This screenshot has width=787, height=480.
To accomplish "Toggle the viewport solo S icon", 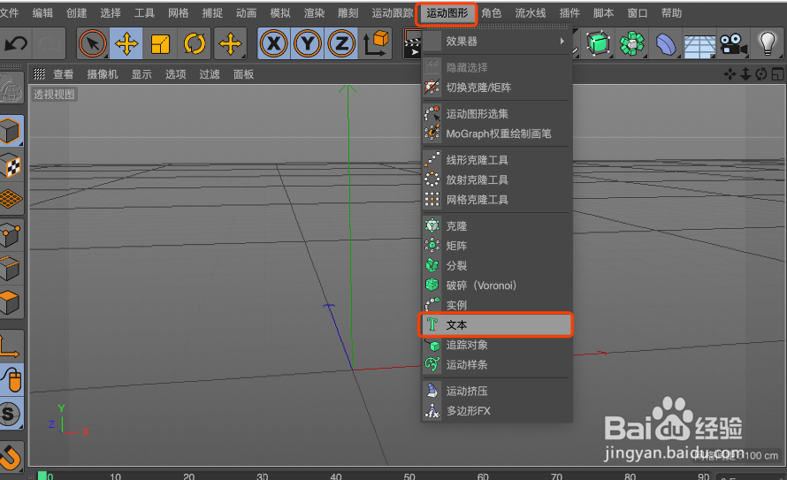I will (11, 415).
